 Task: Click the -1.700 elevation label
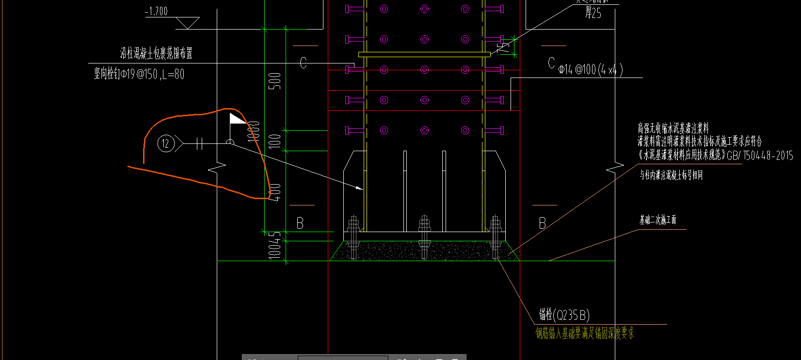tap(156, 11)
